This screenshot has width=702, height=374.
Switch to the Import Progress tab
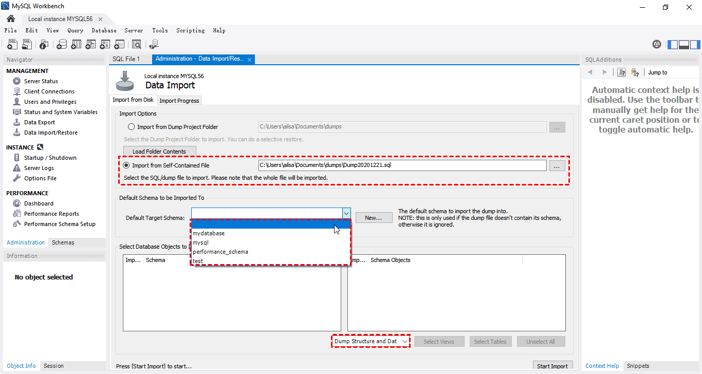pyautogui.click(x=179, y=100)
